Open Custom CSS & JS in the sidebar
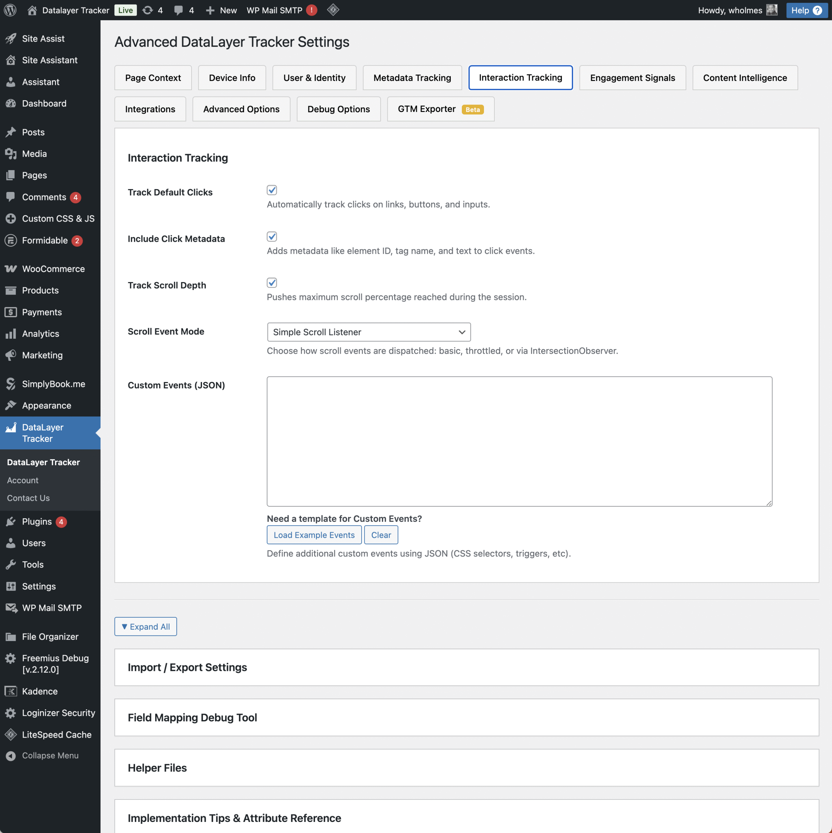 click(50, 219)
